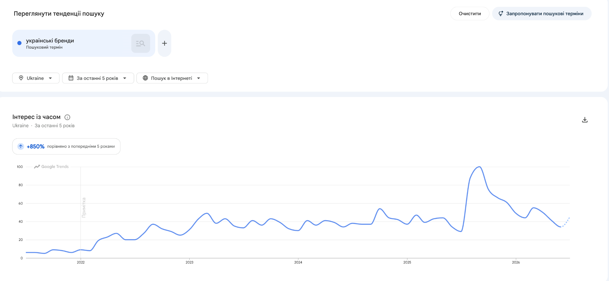Click the peak point of the trend line
The height and width of the screenshot is (281, 609).
click(x=479, y=167)
